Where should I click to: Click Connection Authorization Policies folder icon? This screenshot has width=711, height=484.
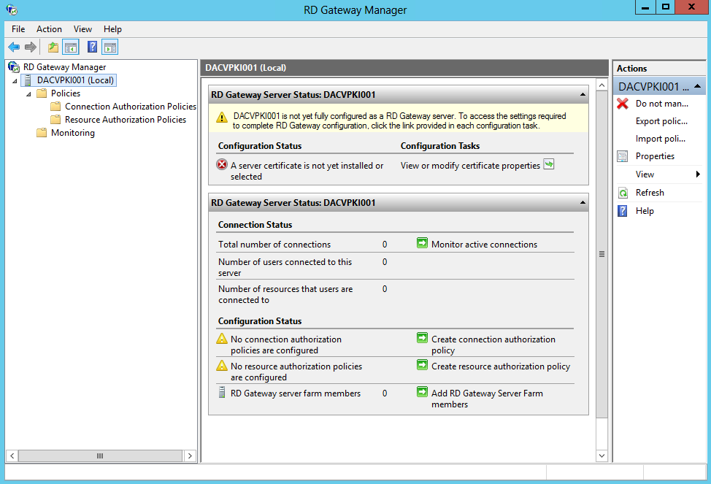tap(55, 107)
